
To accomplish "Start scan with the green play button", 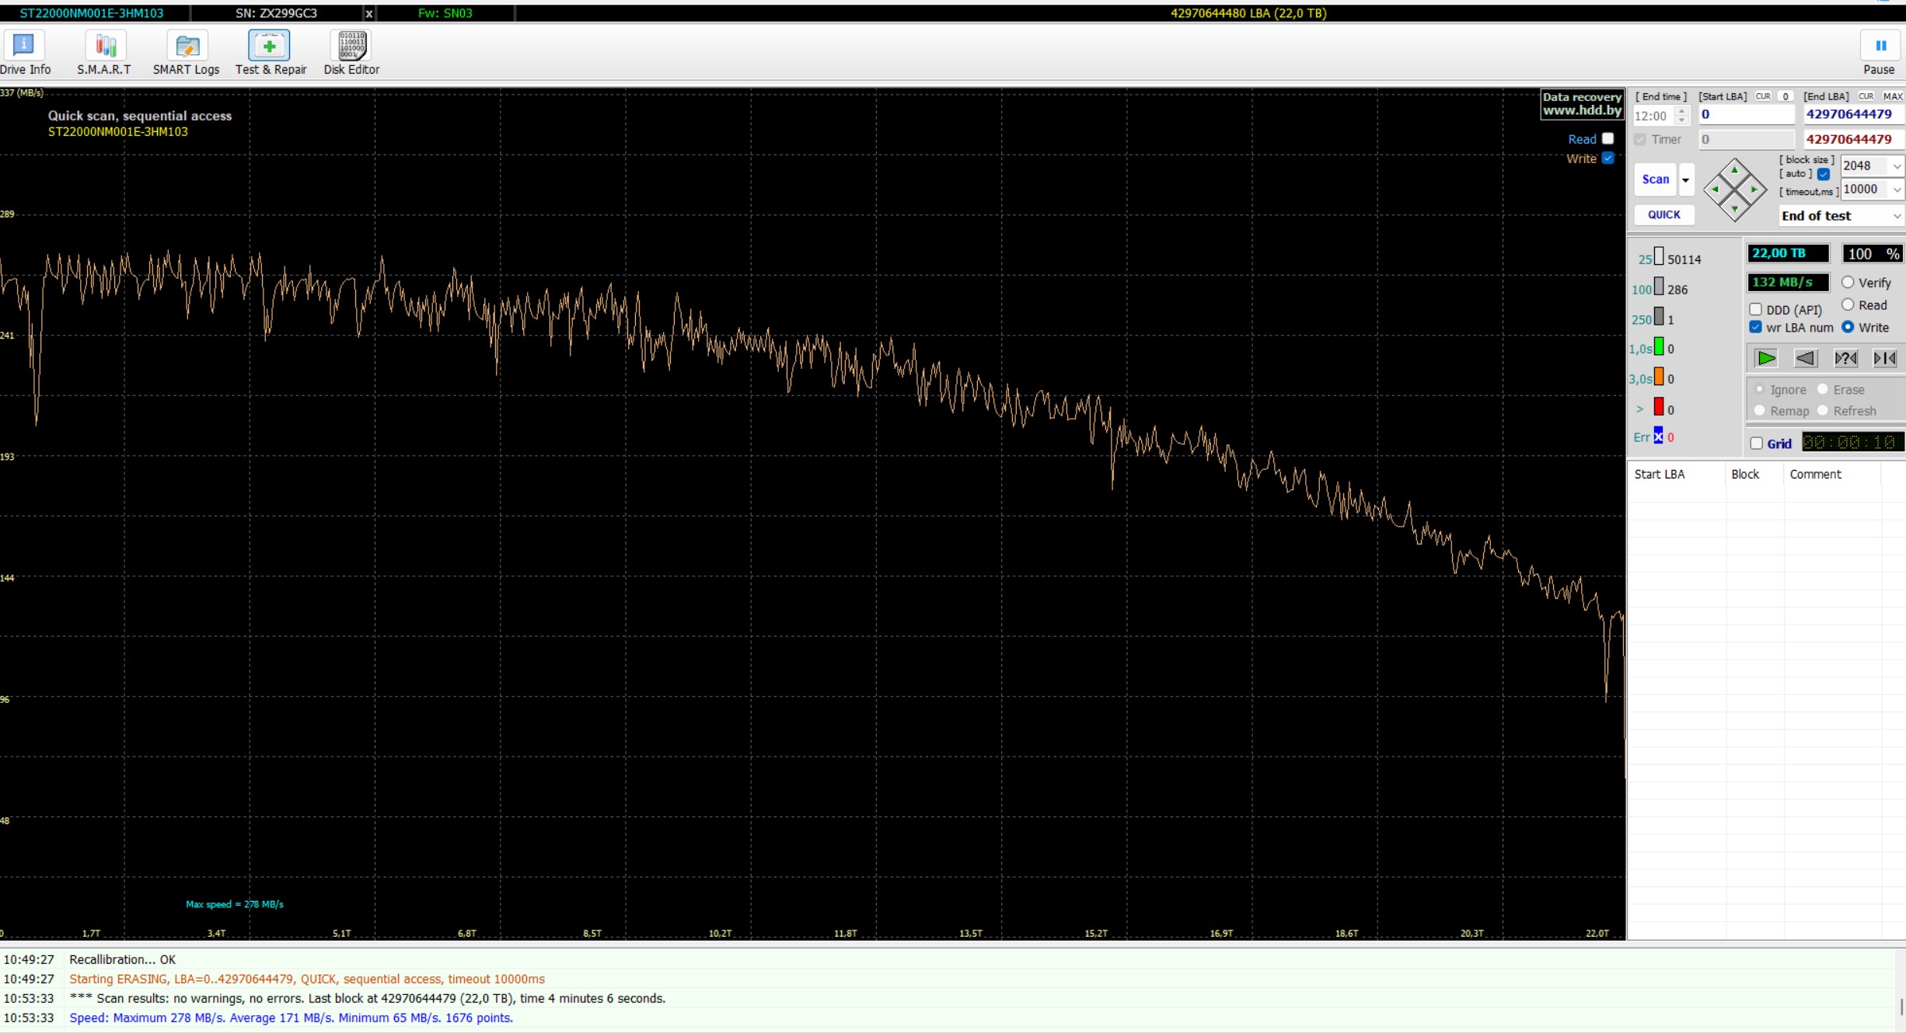I will [1766, 358].
